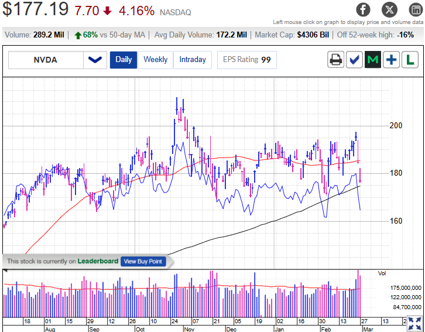Click the blue checkmark icon

tap(354, 60)
